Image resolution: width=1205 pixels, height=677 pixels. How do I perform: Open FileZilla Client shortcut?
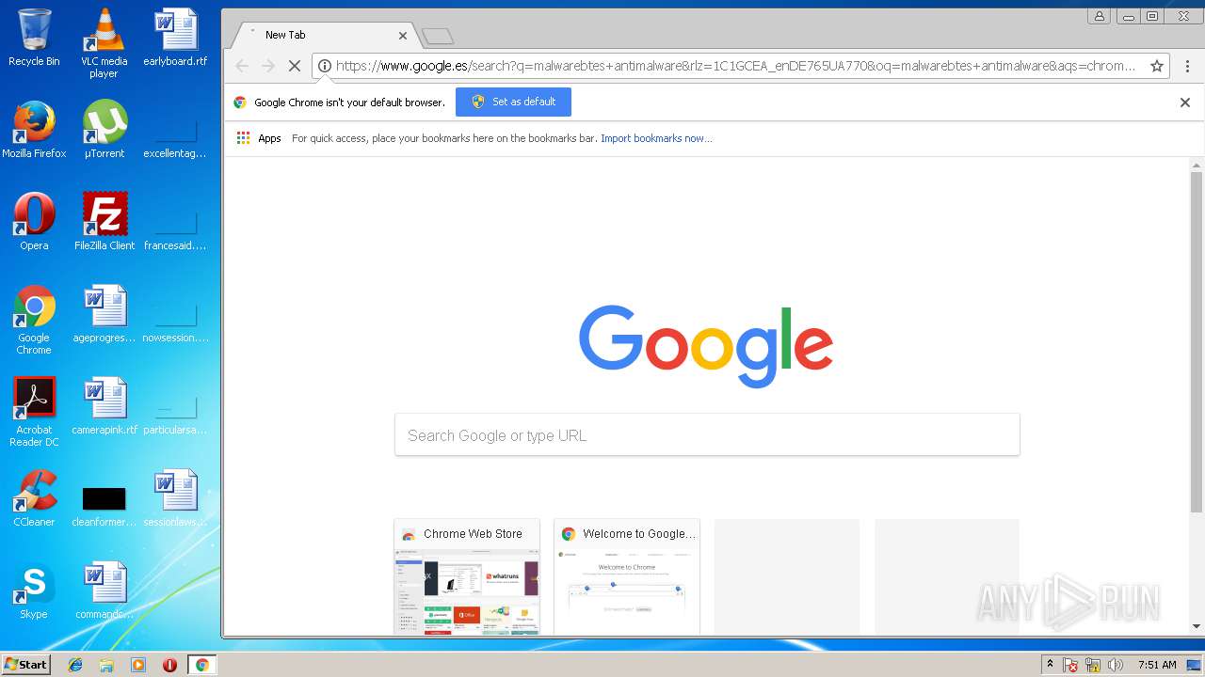tap(104, 222)
